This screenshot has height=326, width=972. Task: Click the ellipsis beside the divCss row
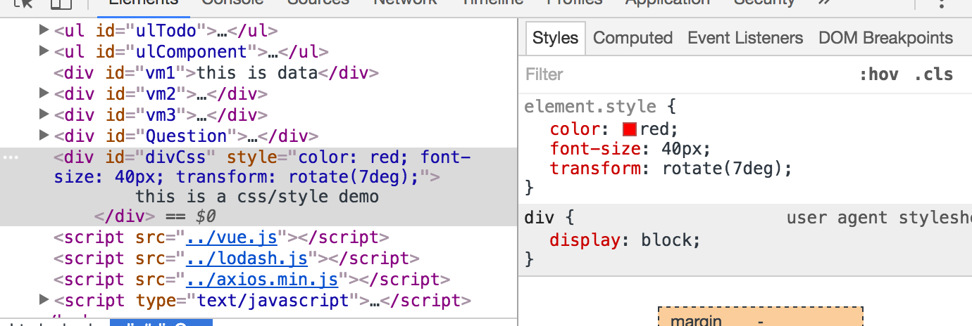click(11, 157)
